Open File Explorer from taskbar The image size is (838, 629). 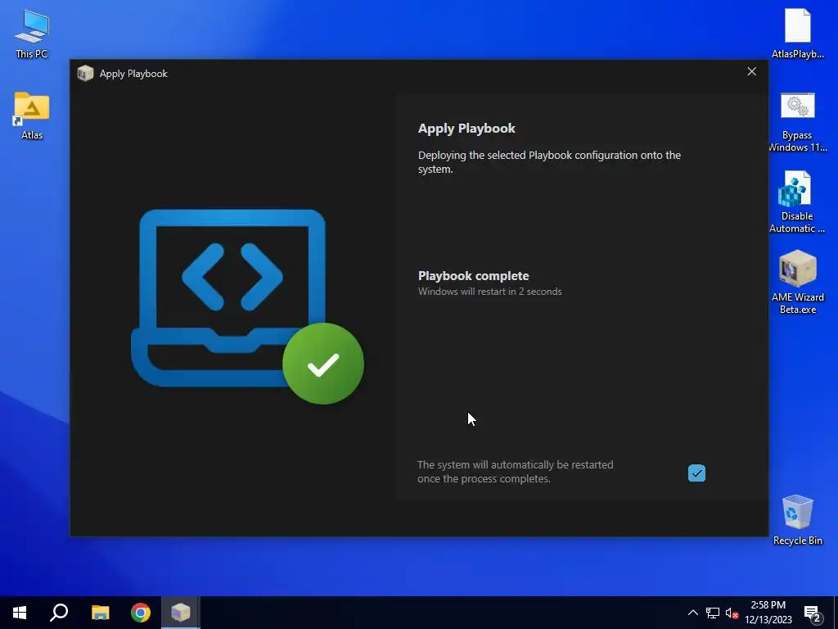100,613
